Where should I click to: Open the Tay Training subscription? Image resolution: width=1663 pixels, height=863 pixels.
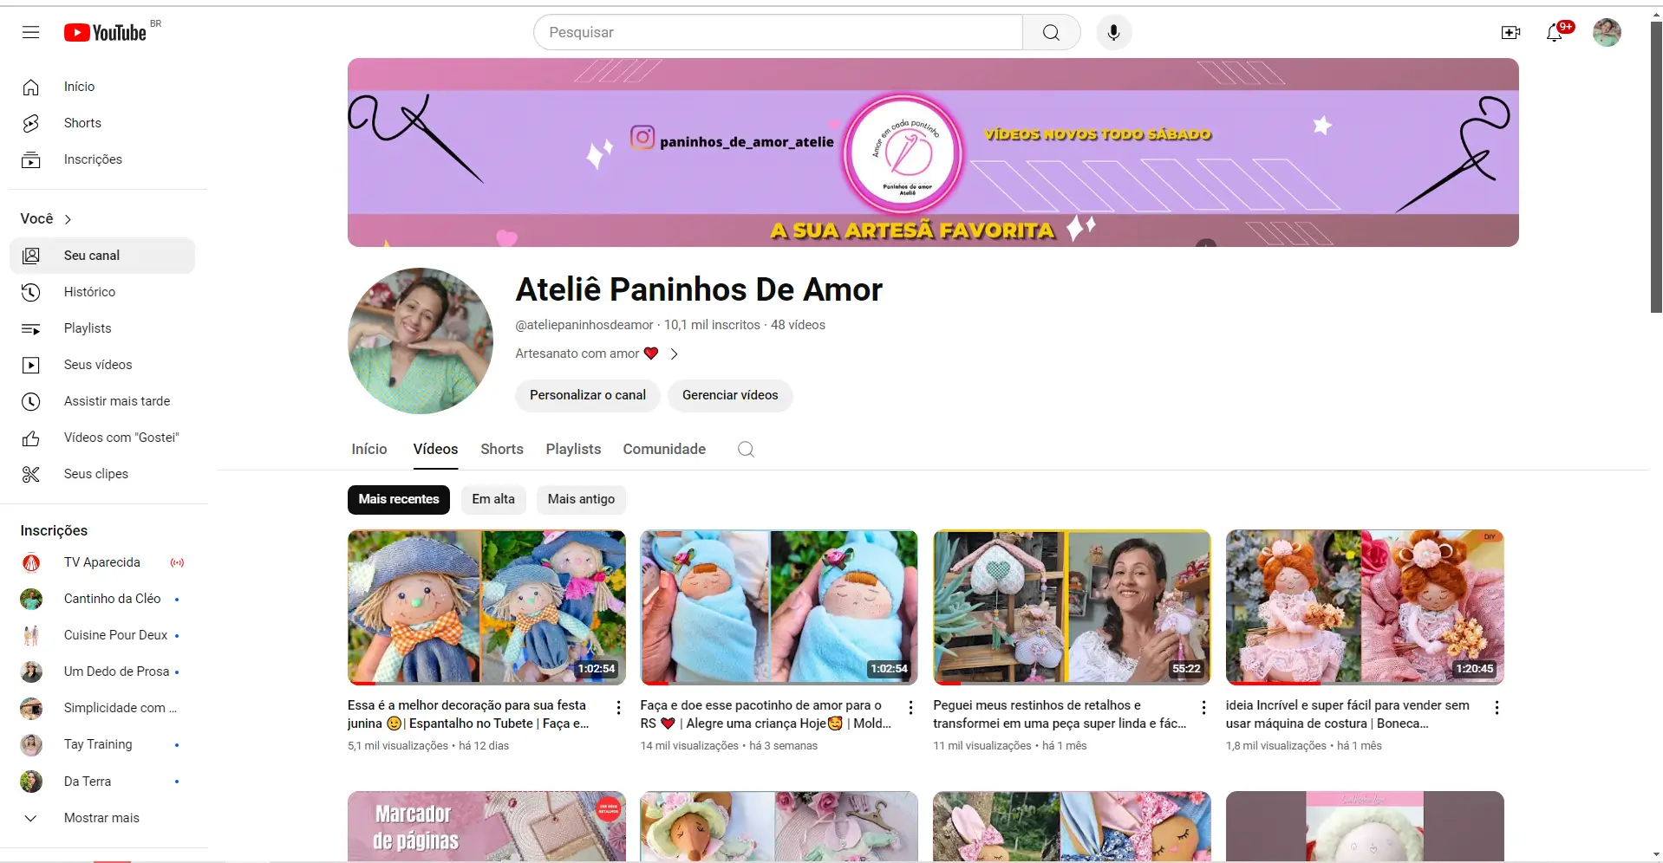[x=102, y=744]
